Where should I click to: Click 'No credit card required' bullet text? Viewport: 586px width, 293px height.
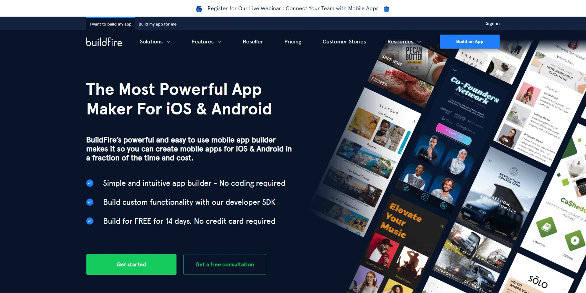click(235, 221)
